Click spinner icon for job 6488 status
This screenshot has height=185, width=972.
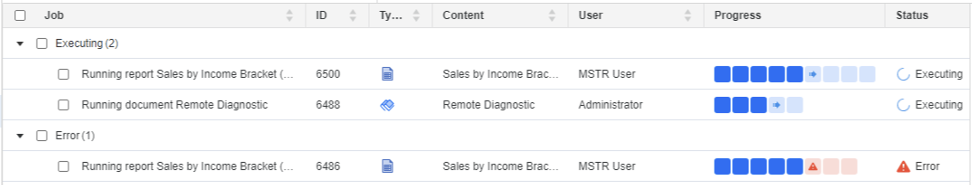coord(903,105)
